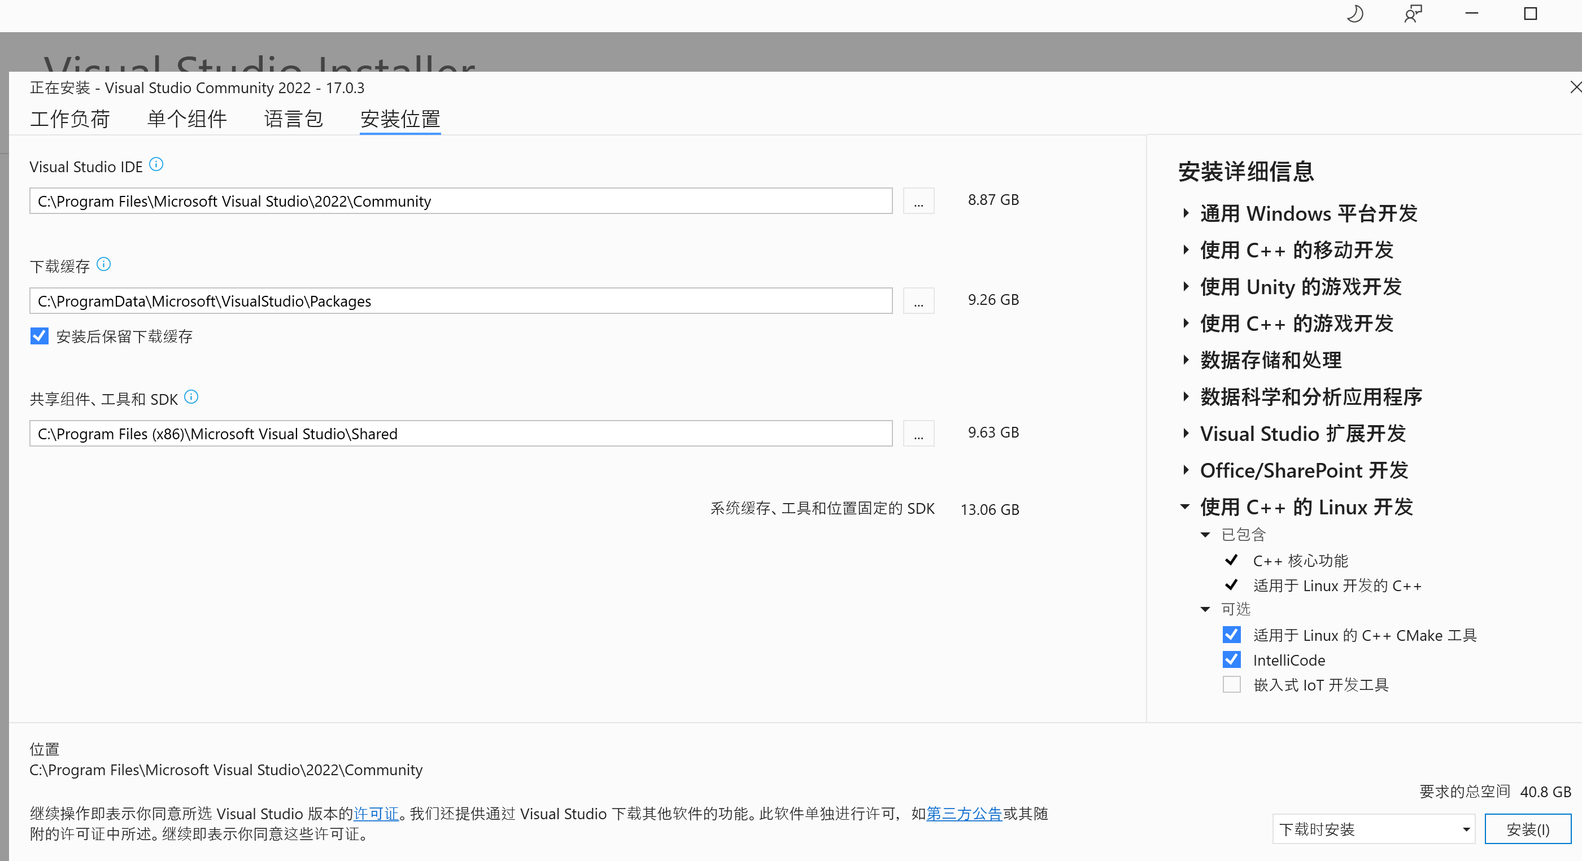
Task: Click info icon next to Visual Studio IDE
Action: [156, 165]
